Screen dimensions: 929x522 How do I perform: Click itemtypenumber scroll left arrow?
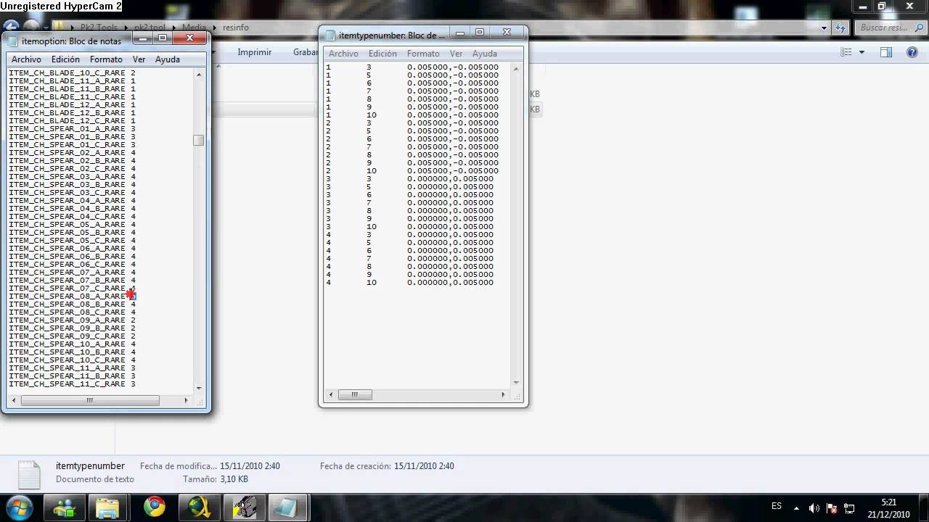click(x=331, y=394)
